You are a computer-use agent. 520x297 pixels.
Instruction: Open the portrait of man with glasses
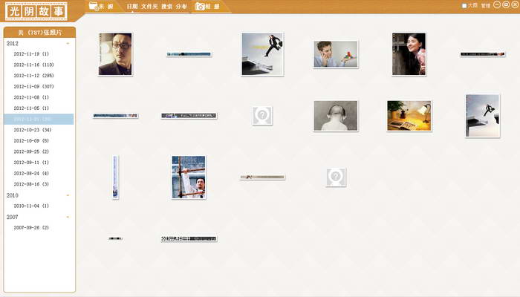point(115,54)
